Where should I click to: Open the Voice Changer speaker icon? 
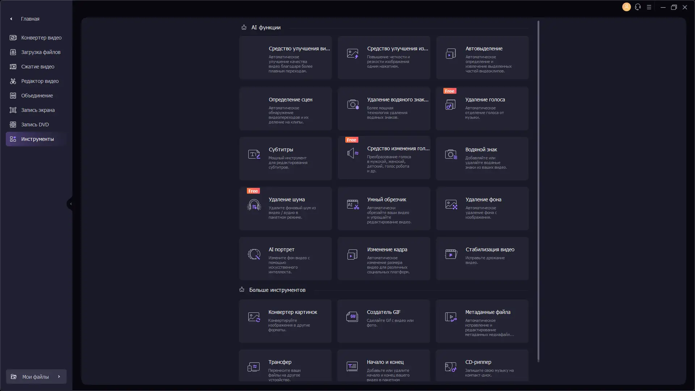[x=353, y=153]
